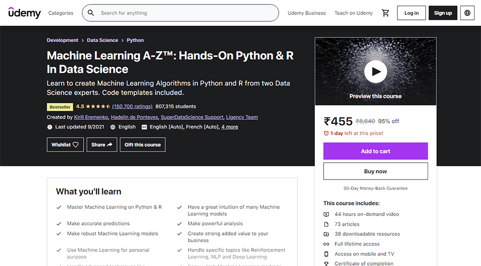This screenshot has width=481, height=266.
Task: Open instructor Hadelin de Ponteves profile
Action: click(x=135, y=117)
